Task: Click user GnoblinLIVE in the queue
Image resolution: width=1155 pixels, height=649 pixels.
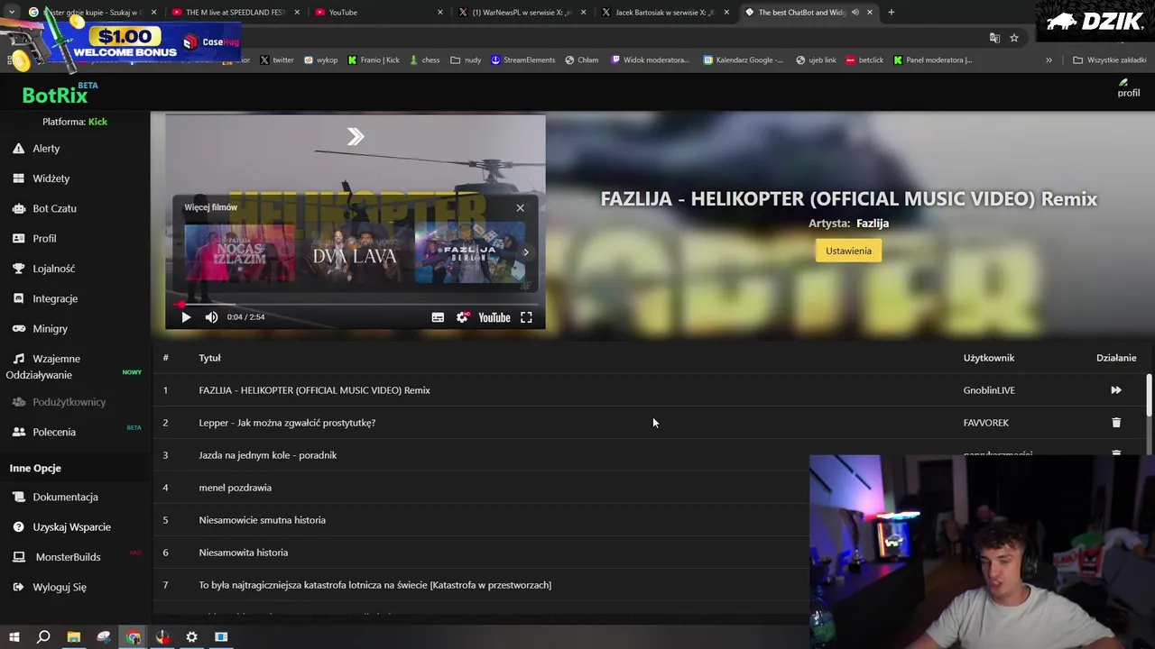Action: [989, 390]
